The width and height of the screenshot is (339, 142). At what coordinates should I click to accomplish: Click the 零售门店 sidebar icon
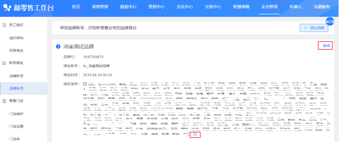[x=4, y=101]
